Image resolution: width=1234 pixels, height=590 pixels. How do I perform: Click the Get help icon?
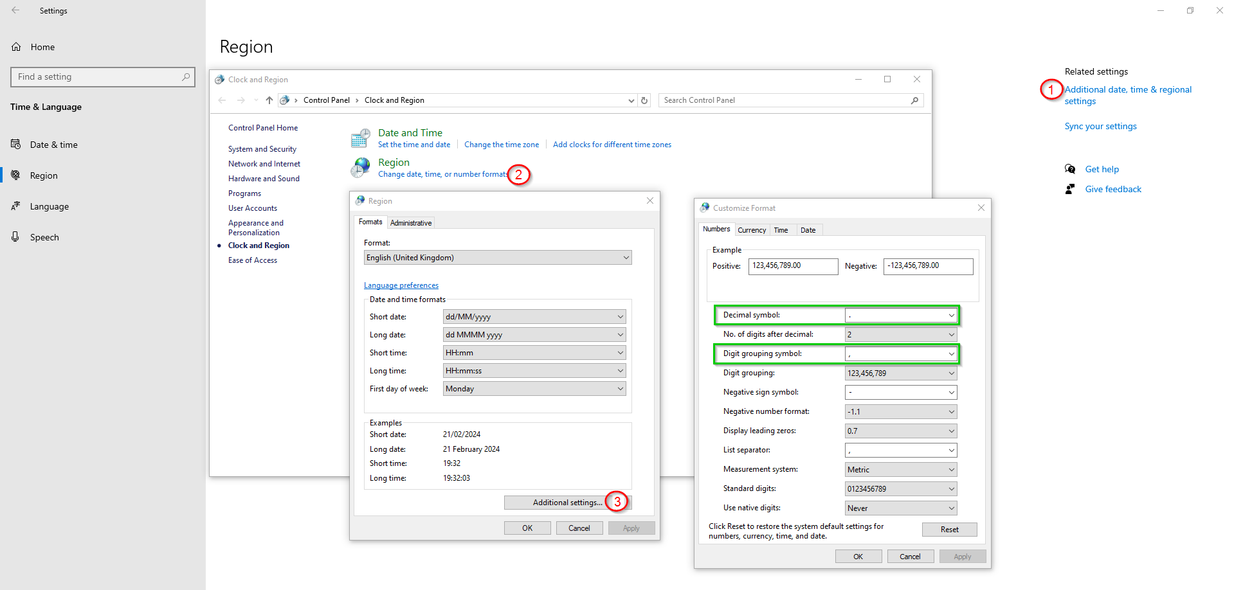pyautogui.click(x=1069, y=168)
